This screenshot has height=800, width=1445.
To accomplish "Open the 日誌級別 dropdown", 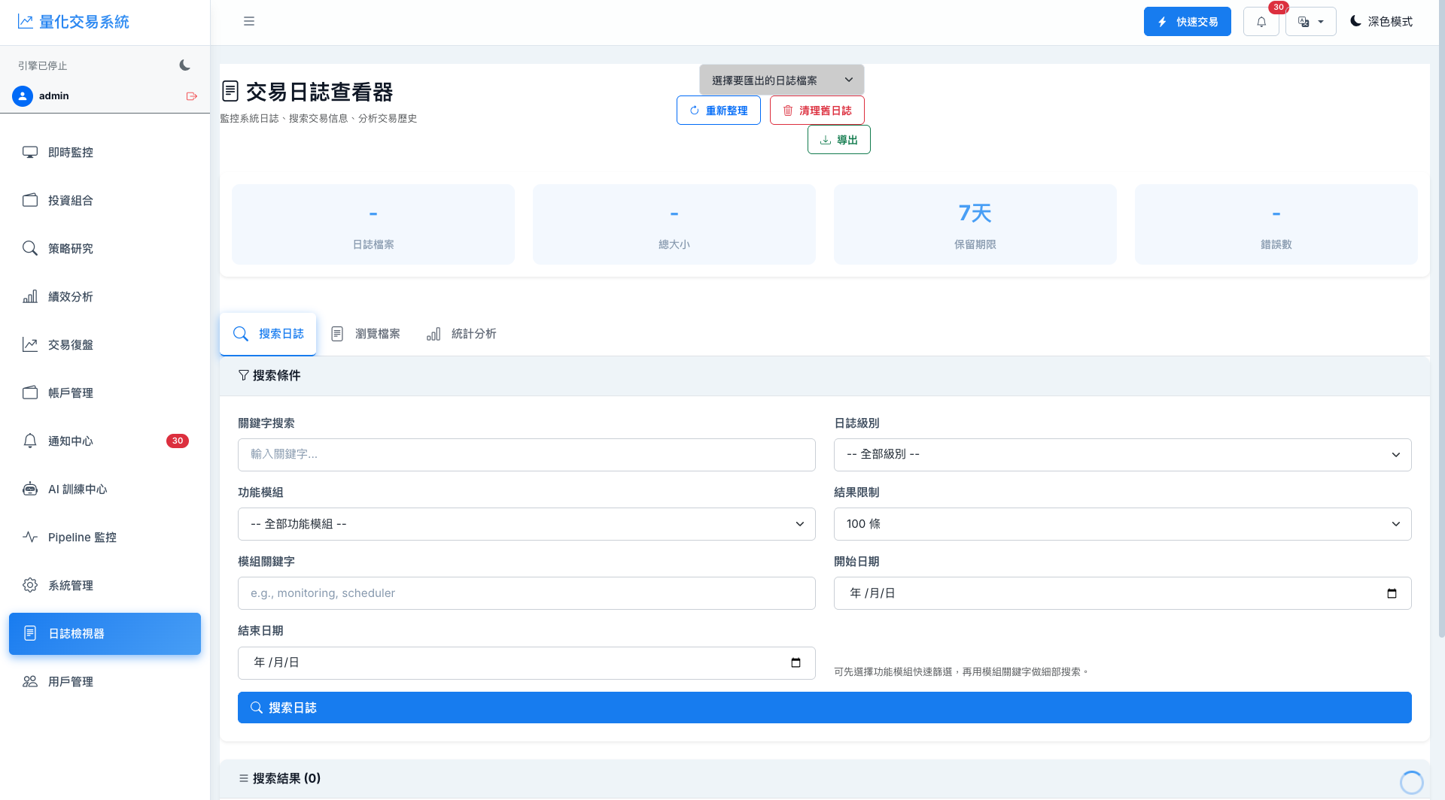I will [1122, 455].
